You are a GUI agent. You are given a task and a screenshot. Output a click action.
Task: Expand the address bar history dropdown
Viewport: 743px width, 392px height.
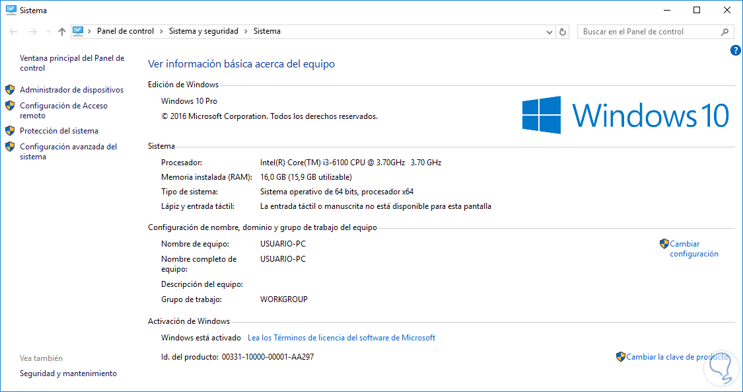pyautogui.click(x=549, y=32)
